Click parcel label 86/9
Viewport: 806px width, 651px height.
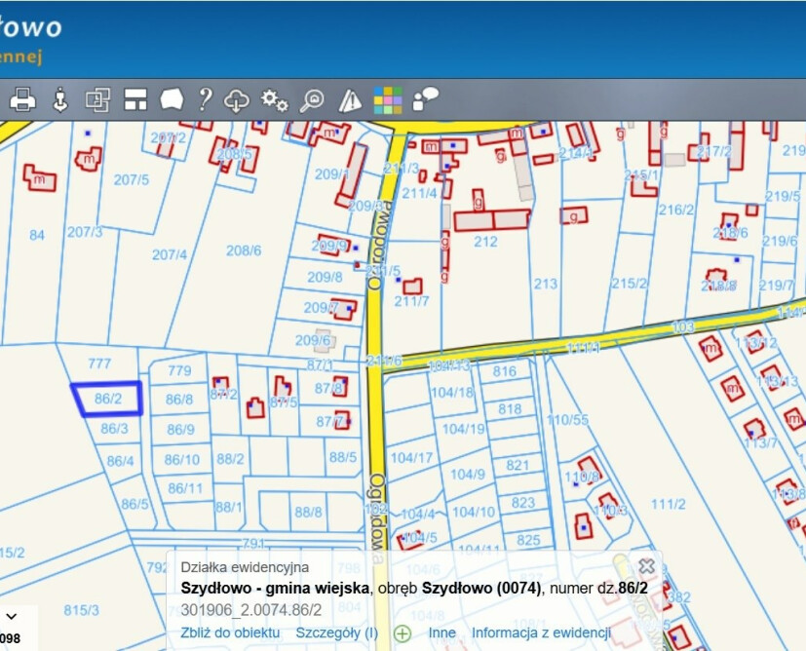pos(180,430)
